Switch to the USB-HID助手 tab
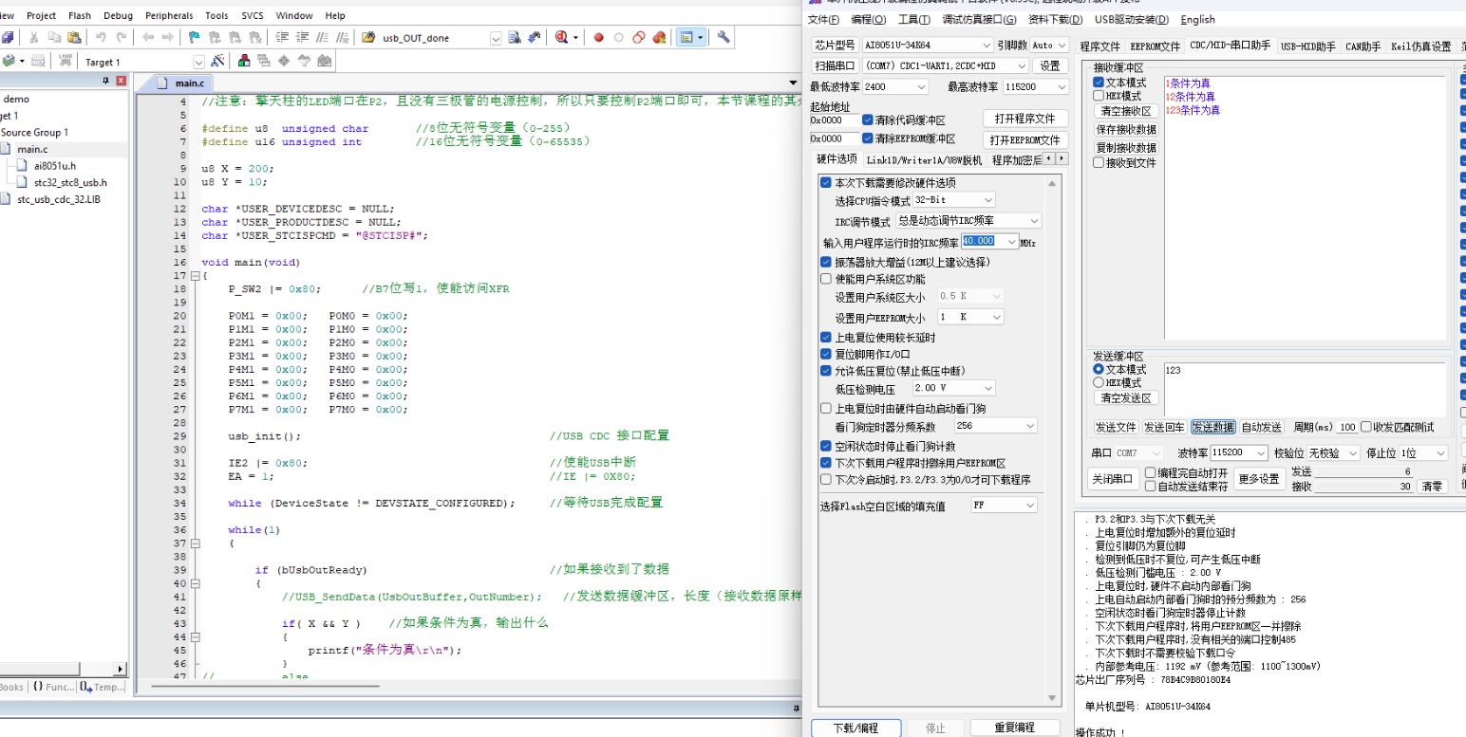Viewport: 1466px width, 737px height. (x=1307, y=46)
